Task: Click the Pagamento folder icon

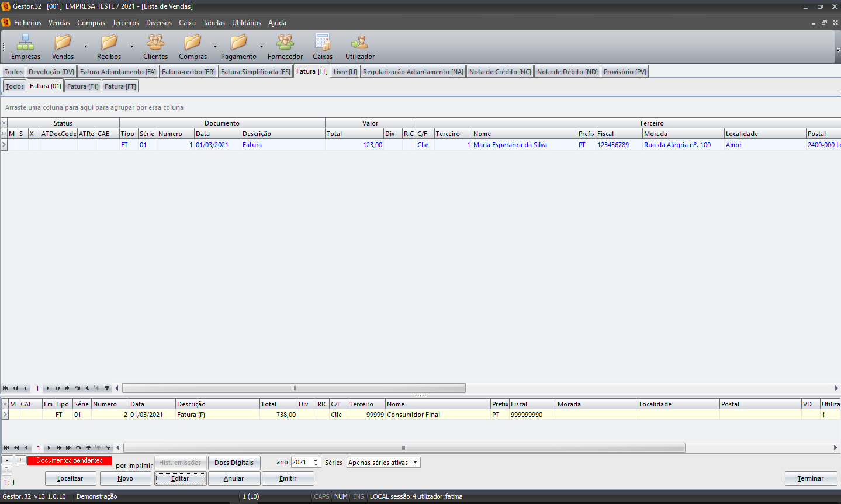Action: pos(238,43)
